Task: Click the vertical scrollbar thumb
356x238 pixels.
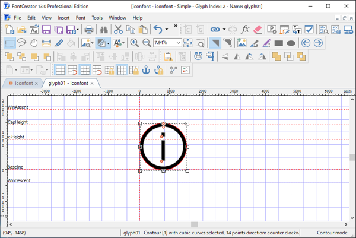Action: pyautogui.click(x=352, y=157)
